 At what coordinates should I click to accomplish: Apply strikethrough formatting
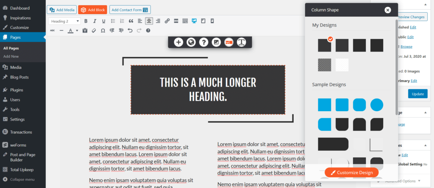click(x=52, y=30)
